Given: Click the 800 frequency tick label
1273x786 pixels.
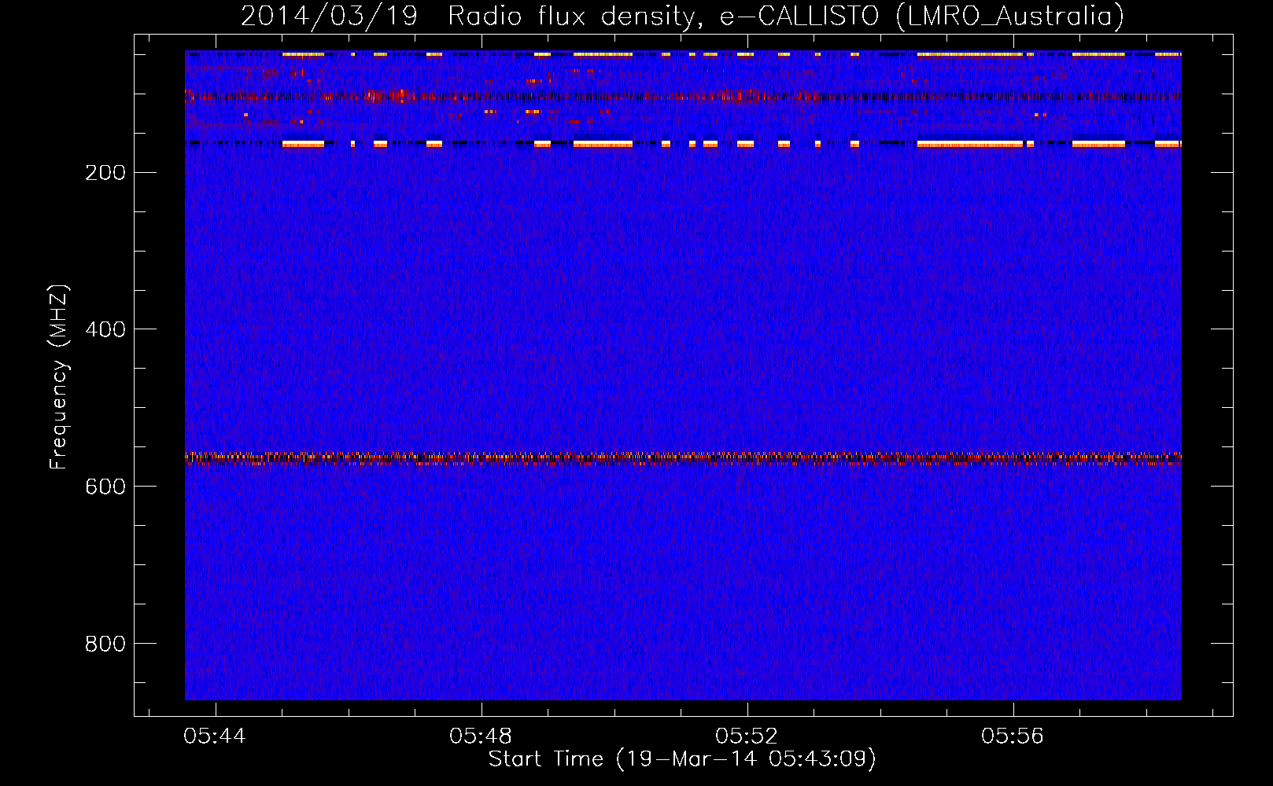Looking at the screenshot, I should point(105,644).
